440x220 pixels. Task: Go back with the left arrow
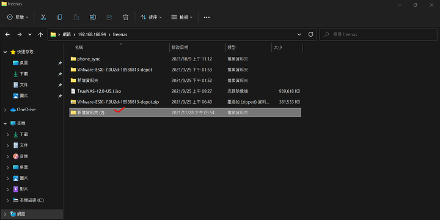click(7, 34)
